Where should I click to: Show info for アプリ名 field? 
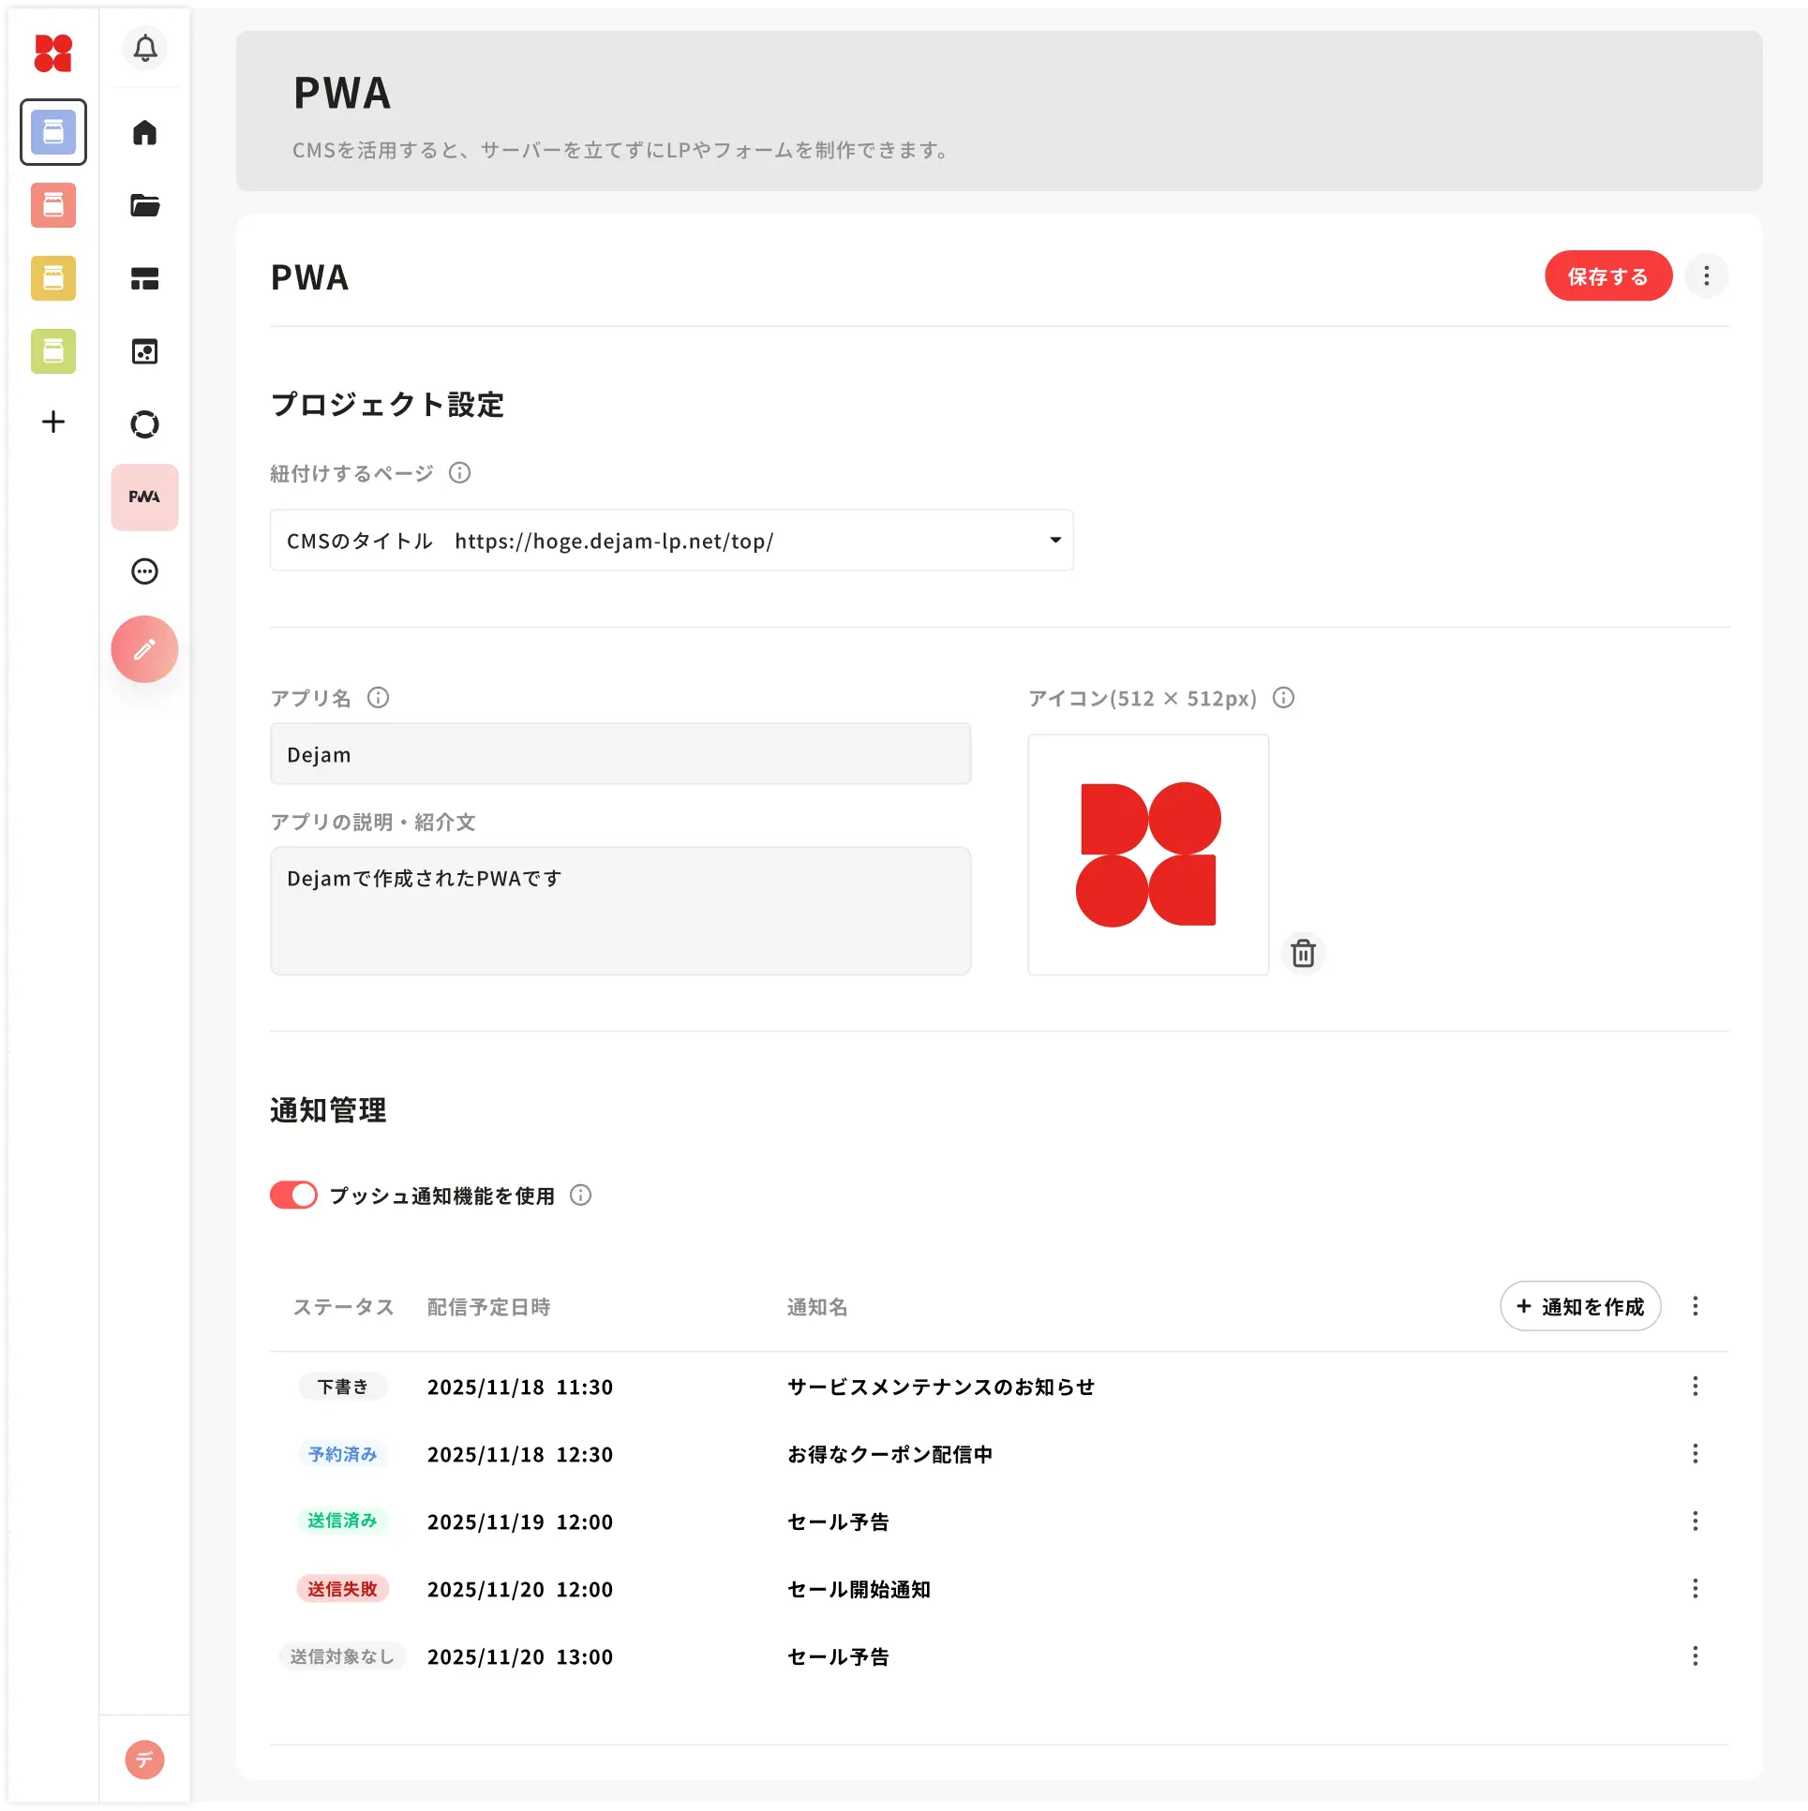pyautogui.click(x=378, y=697)
